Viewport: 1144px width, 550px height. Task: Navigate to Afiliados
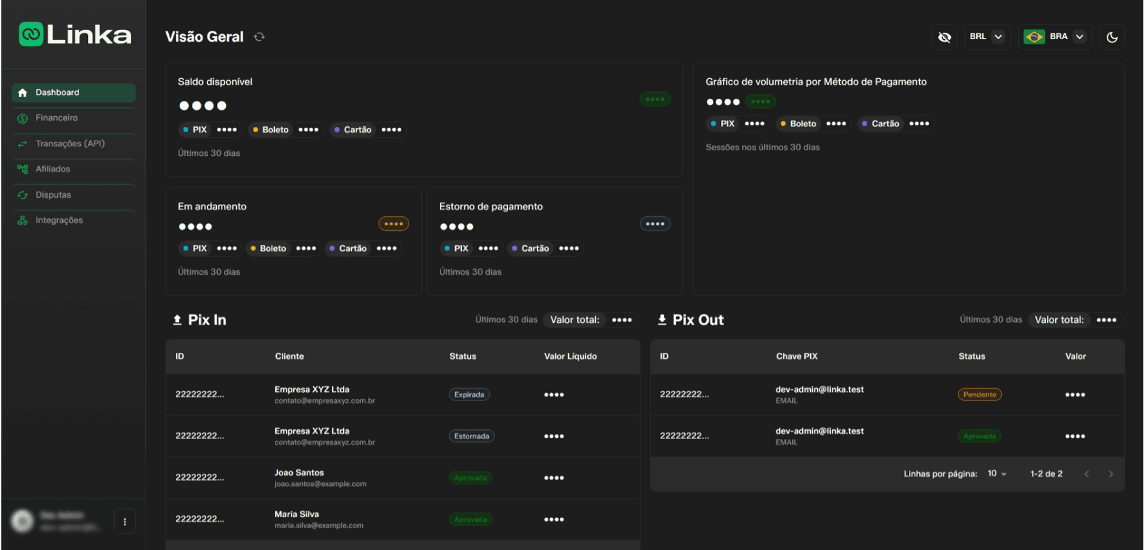[73, 169]
